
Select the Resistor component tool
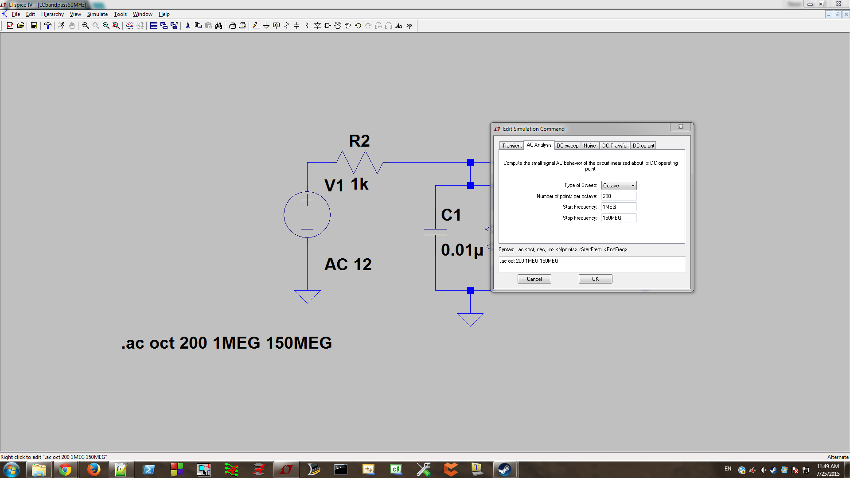pyautogui.click(x=286, y=25)
